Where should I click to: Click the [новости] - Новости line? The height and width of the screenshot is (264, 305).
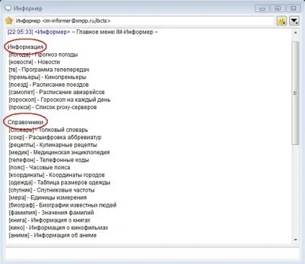[x=35, y=62]
